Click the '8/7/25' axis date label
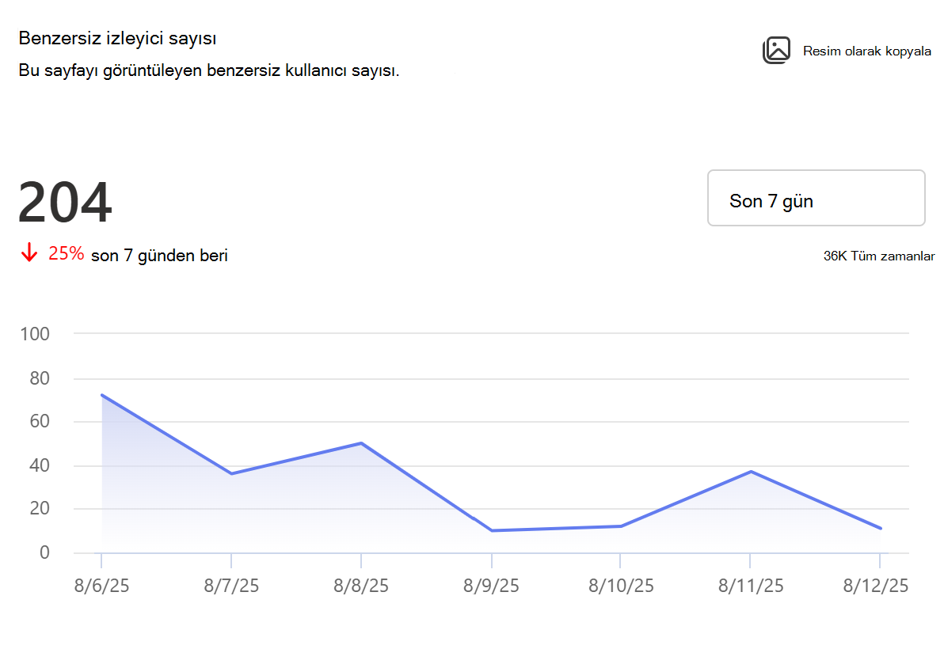Viewport: 944px width, 649px height. [231, 585]
